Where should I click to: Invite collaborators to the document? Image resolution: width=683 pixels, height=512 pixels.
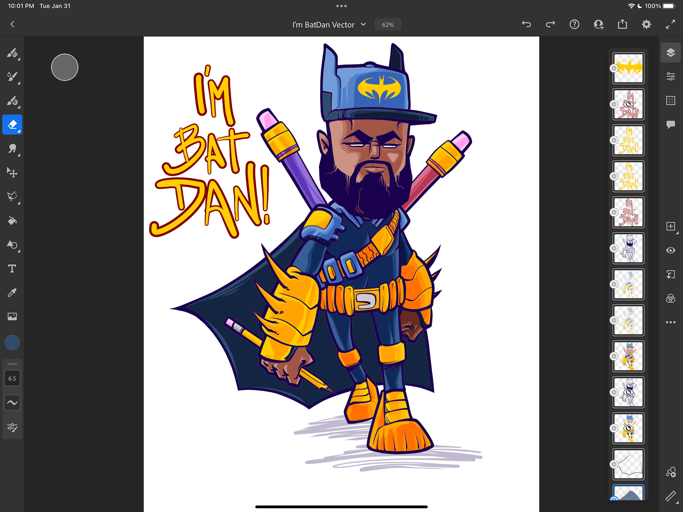[598, 24]
